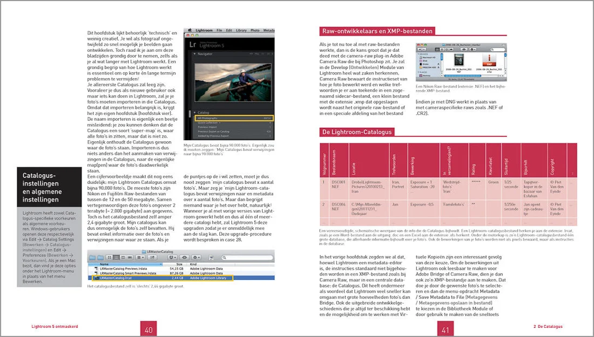
Task: Select the LRMasterCatalog.lrcat file row
Action: pos(181,278)
